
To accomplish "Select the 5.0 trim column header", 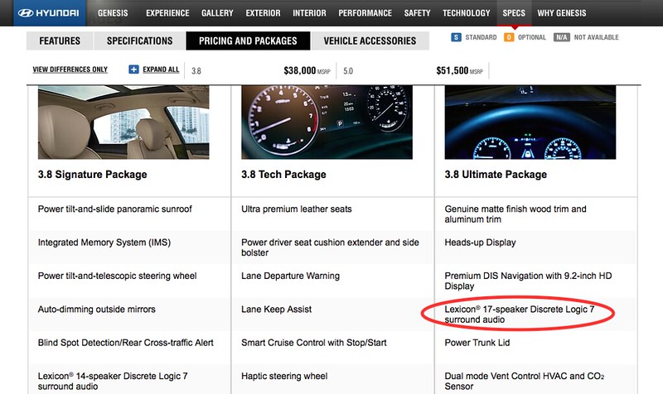I will (x=348, y=71).
